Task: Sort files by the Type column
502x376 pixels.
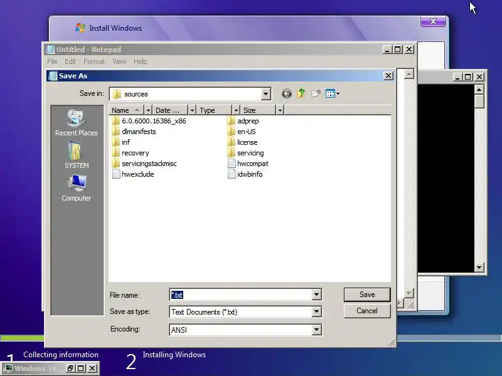Action: (x=214, y=110)
